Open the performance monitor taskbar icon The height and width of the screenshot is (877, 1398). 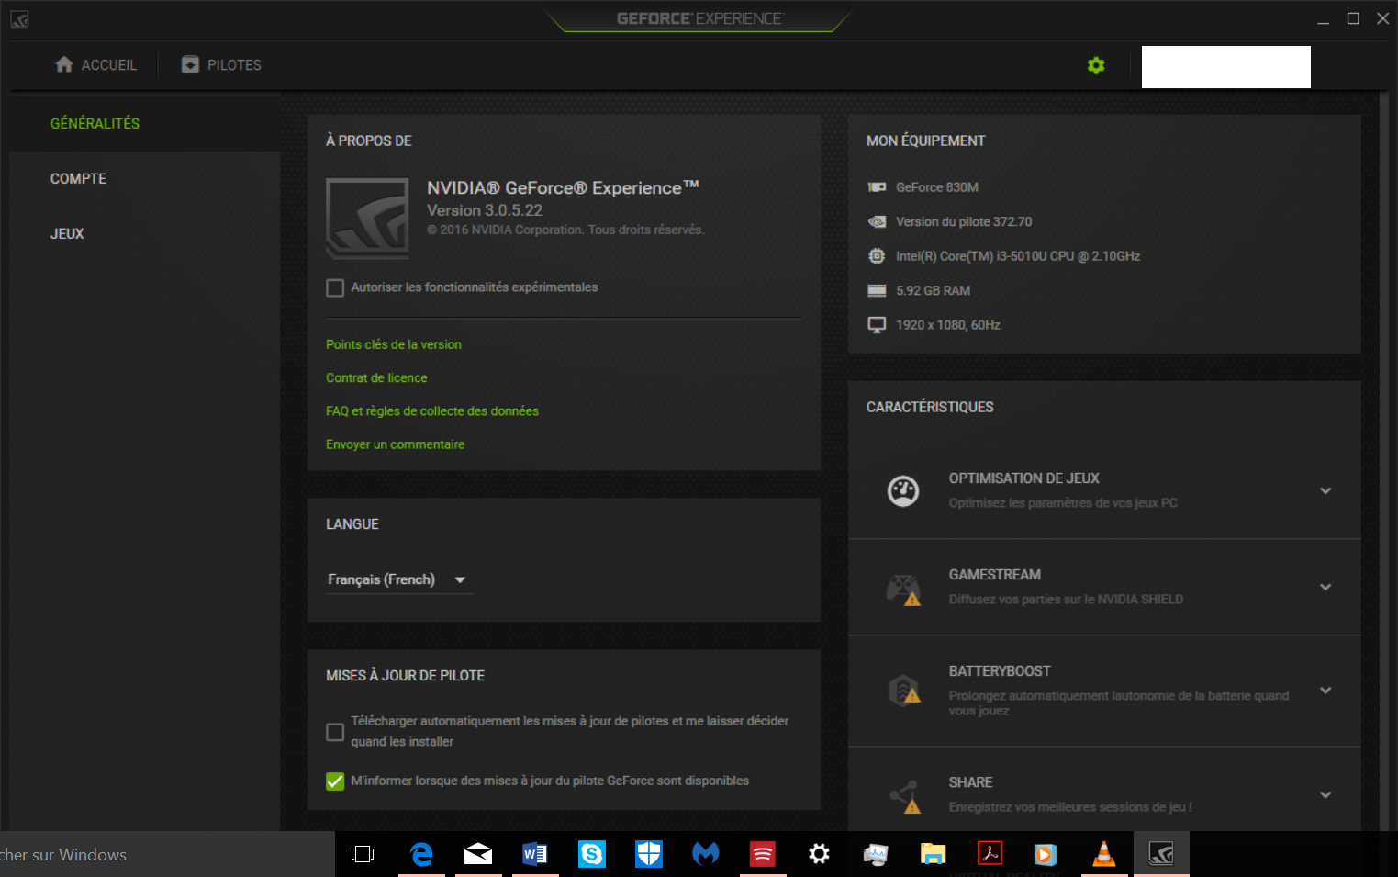876,854
